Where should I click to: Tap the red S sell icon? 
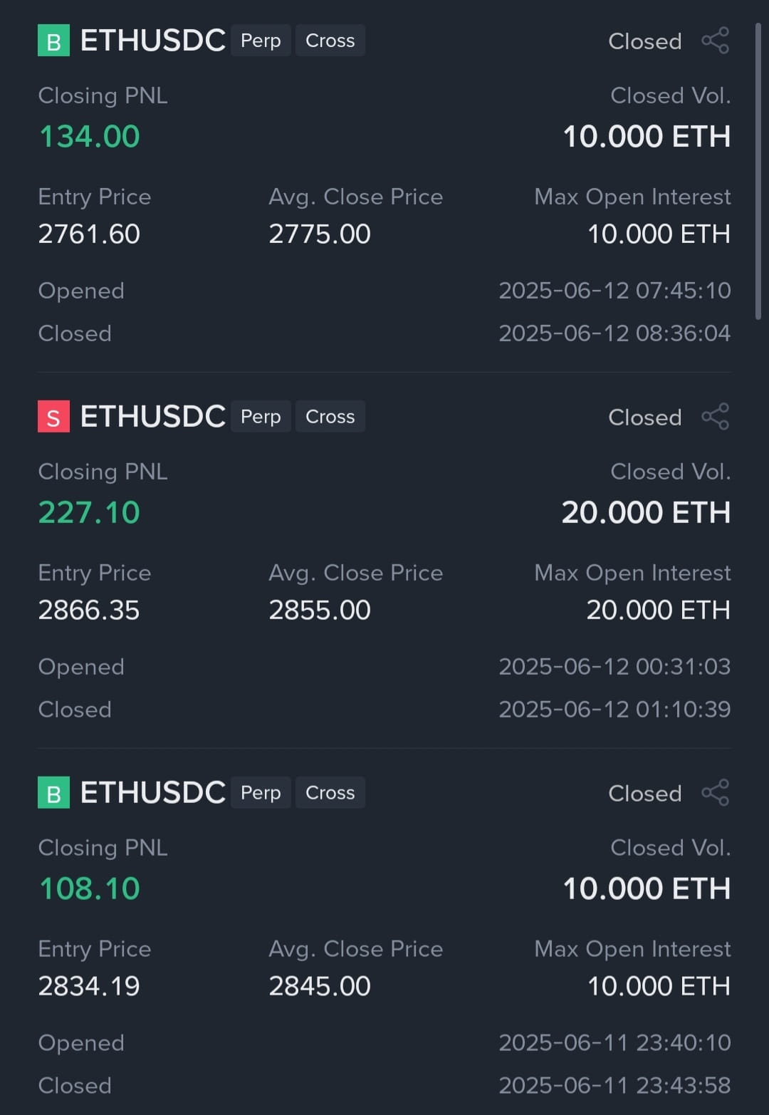click(x=53, y=417)
